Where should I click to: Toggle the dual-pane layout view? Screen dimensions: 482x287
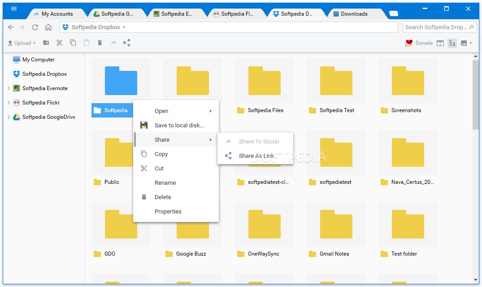pyautogui.click(x=440, y=43)
